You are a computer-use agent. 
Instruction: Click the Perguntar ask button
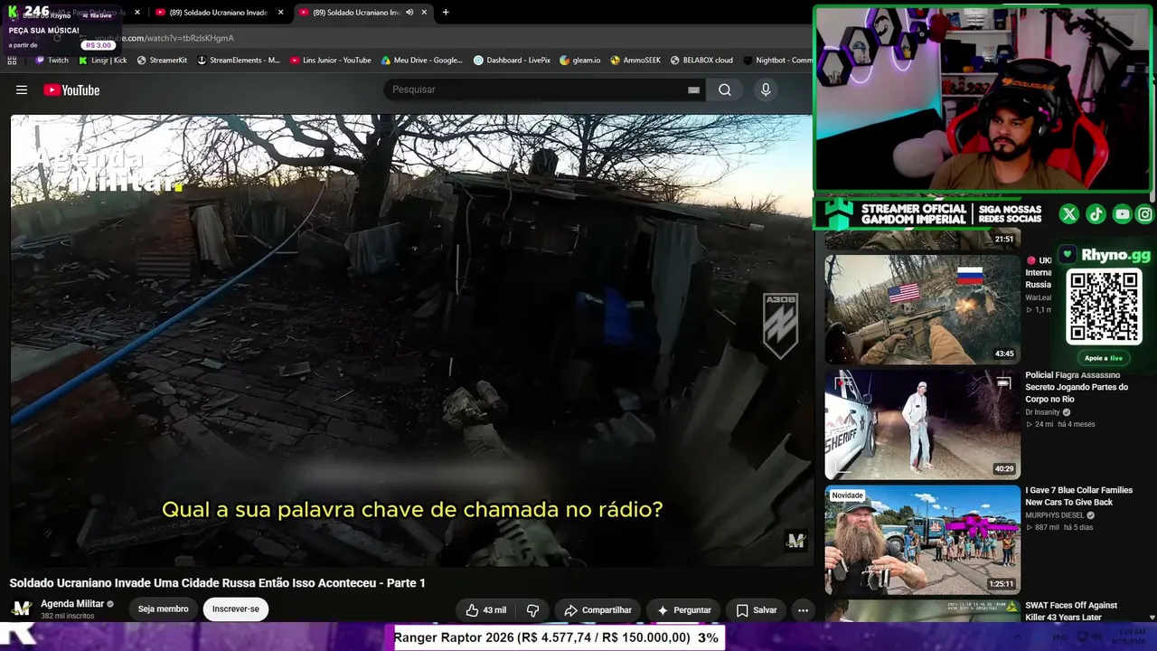click(683, 610)
